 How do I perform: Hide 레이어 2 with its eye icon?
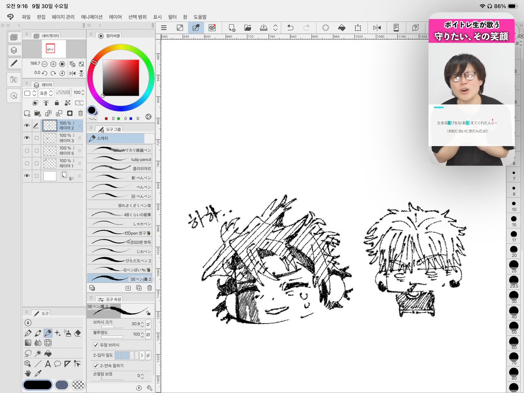[27, 125]
